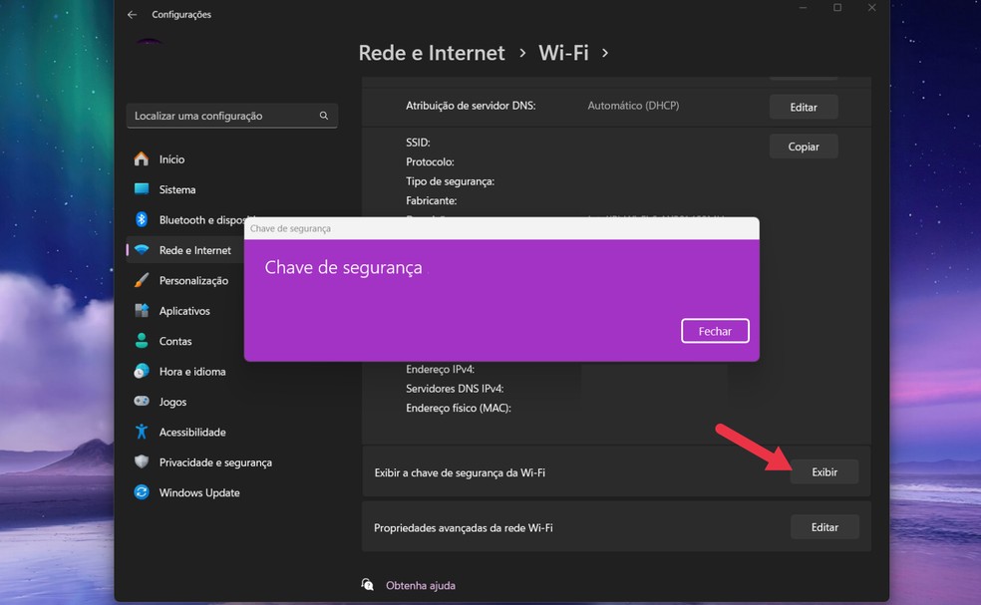Click the 'Tipo de segurança:' label
This screenshot has width=981, height=605.
(x=450, y=181)
